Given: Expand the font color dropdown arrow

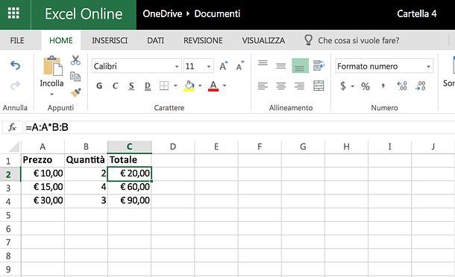Looking at the screenshot, I should tap(225, 86).
